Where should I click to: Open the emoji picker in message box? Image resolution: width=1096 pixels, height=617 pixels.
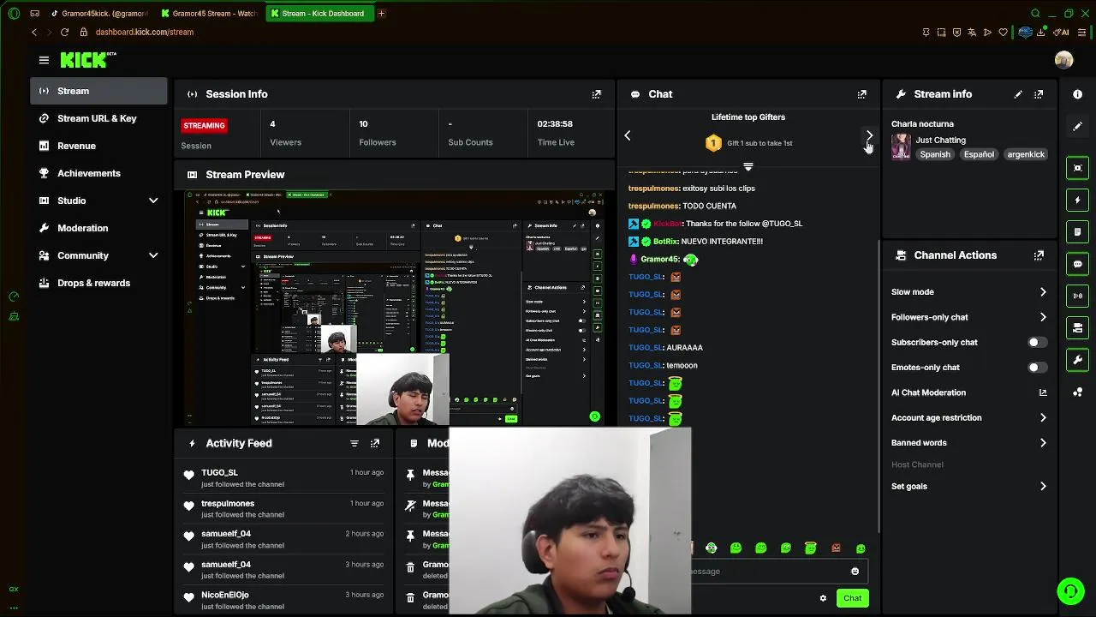point(855,572)
